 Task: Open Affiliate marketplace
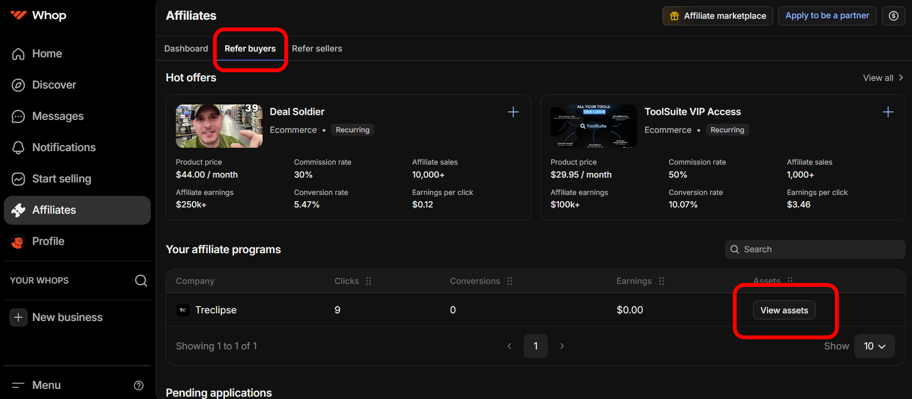(717, 16)
